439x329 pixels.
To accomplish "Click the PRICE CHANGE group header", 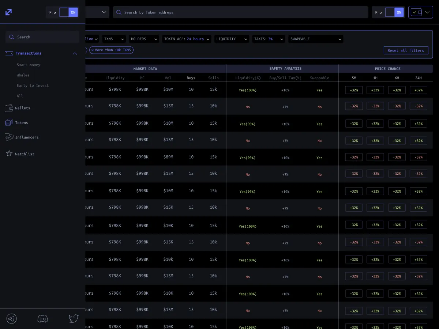I will pyautogui.click(x=387, y=69).
